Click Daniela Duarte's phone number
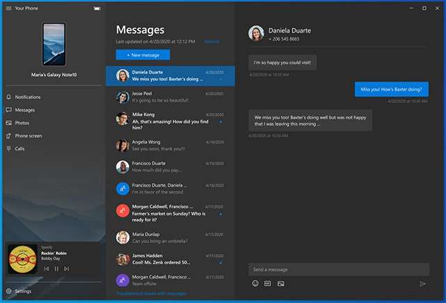This screenshot has width=446, height=303. click(x=284, y=39)
